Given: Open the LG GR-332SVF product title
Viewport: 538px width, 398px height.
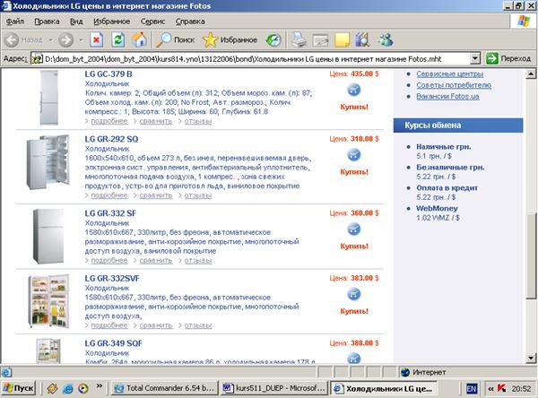Looking at the screenshot, I should coord(112,278).
